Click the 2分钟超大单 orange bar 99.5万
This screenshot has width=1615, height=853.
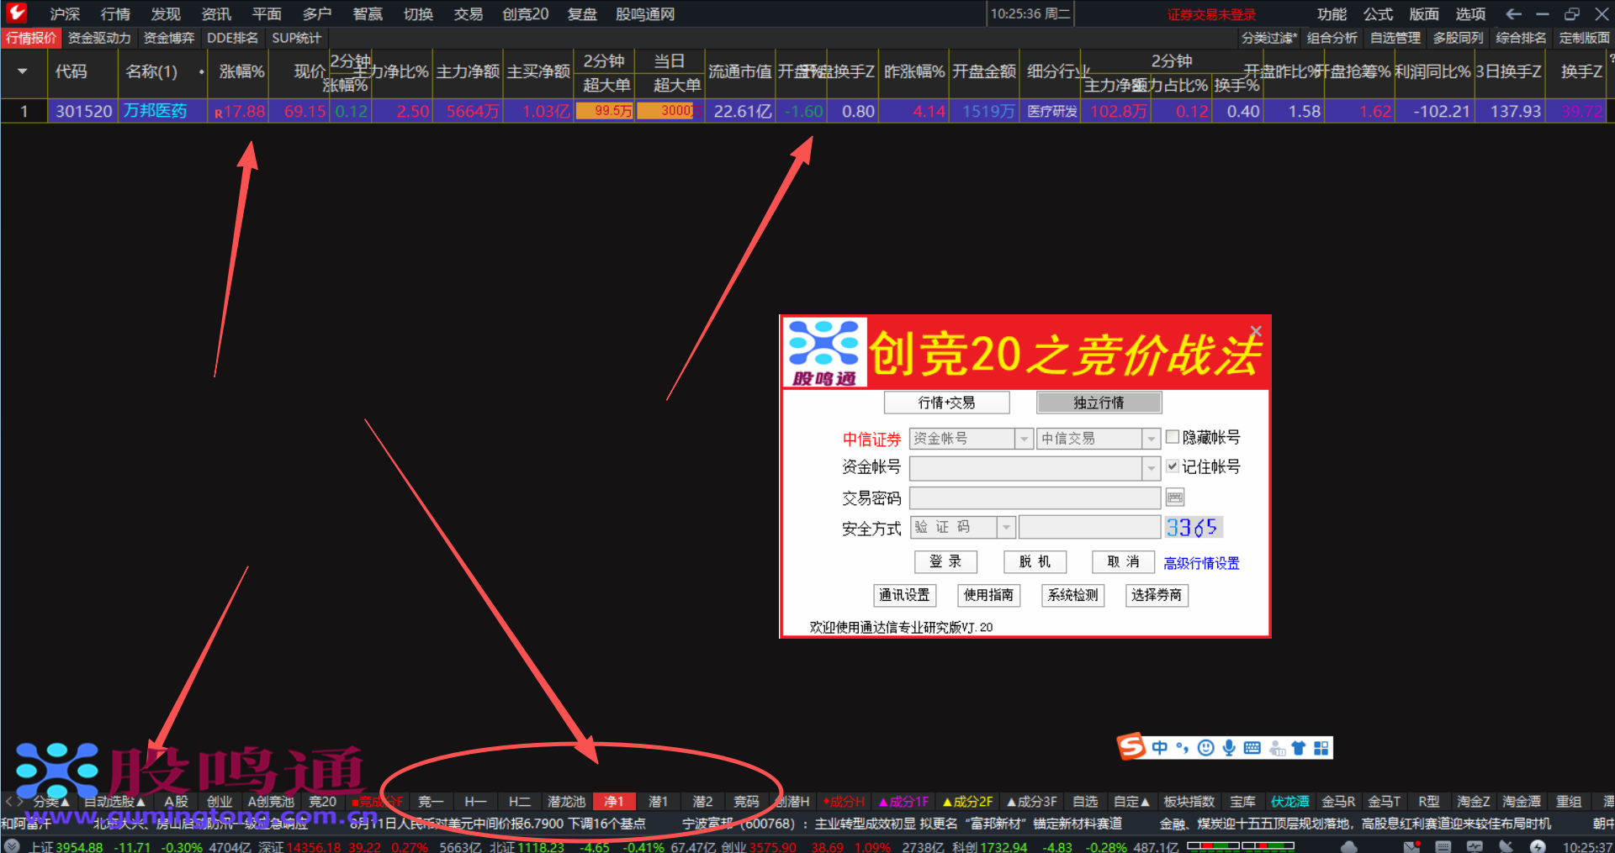pyautogui.click(x=605, y=111)
